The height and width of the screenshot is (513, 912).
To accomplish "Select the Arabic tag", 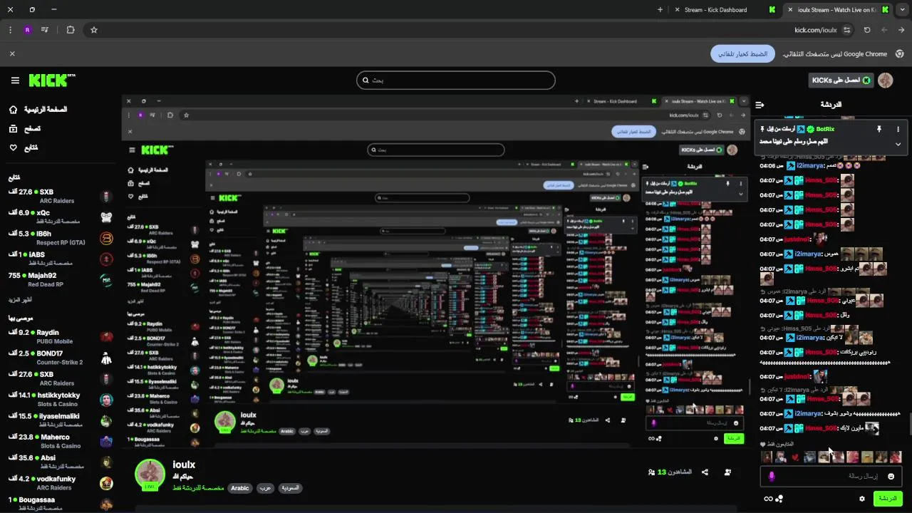I will [240, 488].
